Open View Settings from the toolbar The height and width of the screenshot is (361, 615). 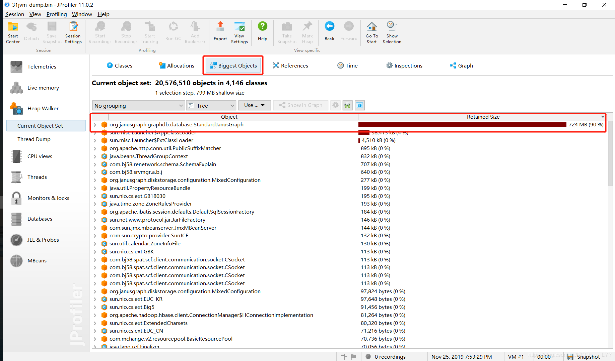pyautogui.click(x=239, y=32)
